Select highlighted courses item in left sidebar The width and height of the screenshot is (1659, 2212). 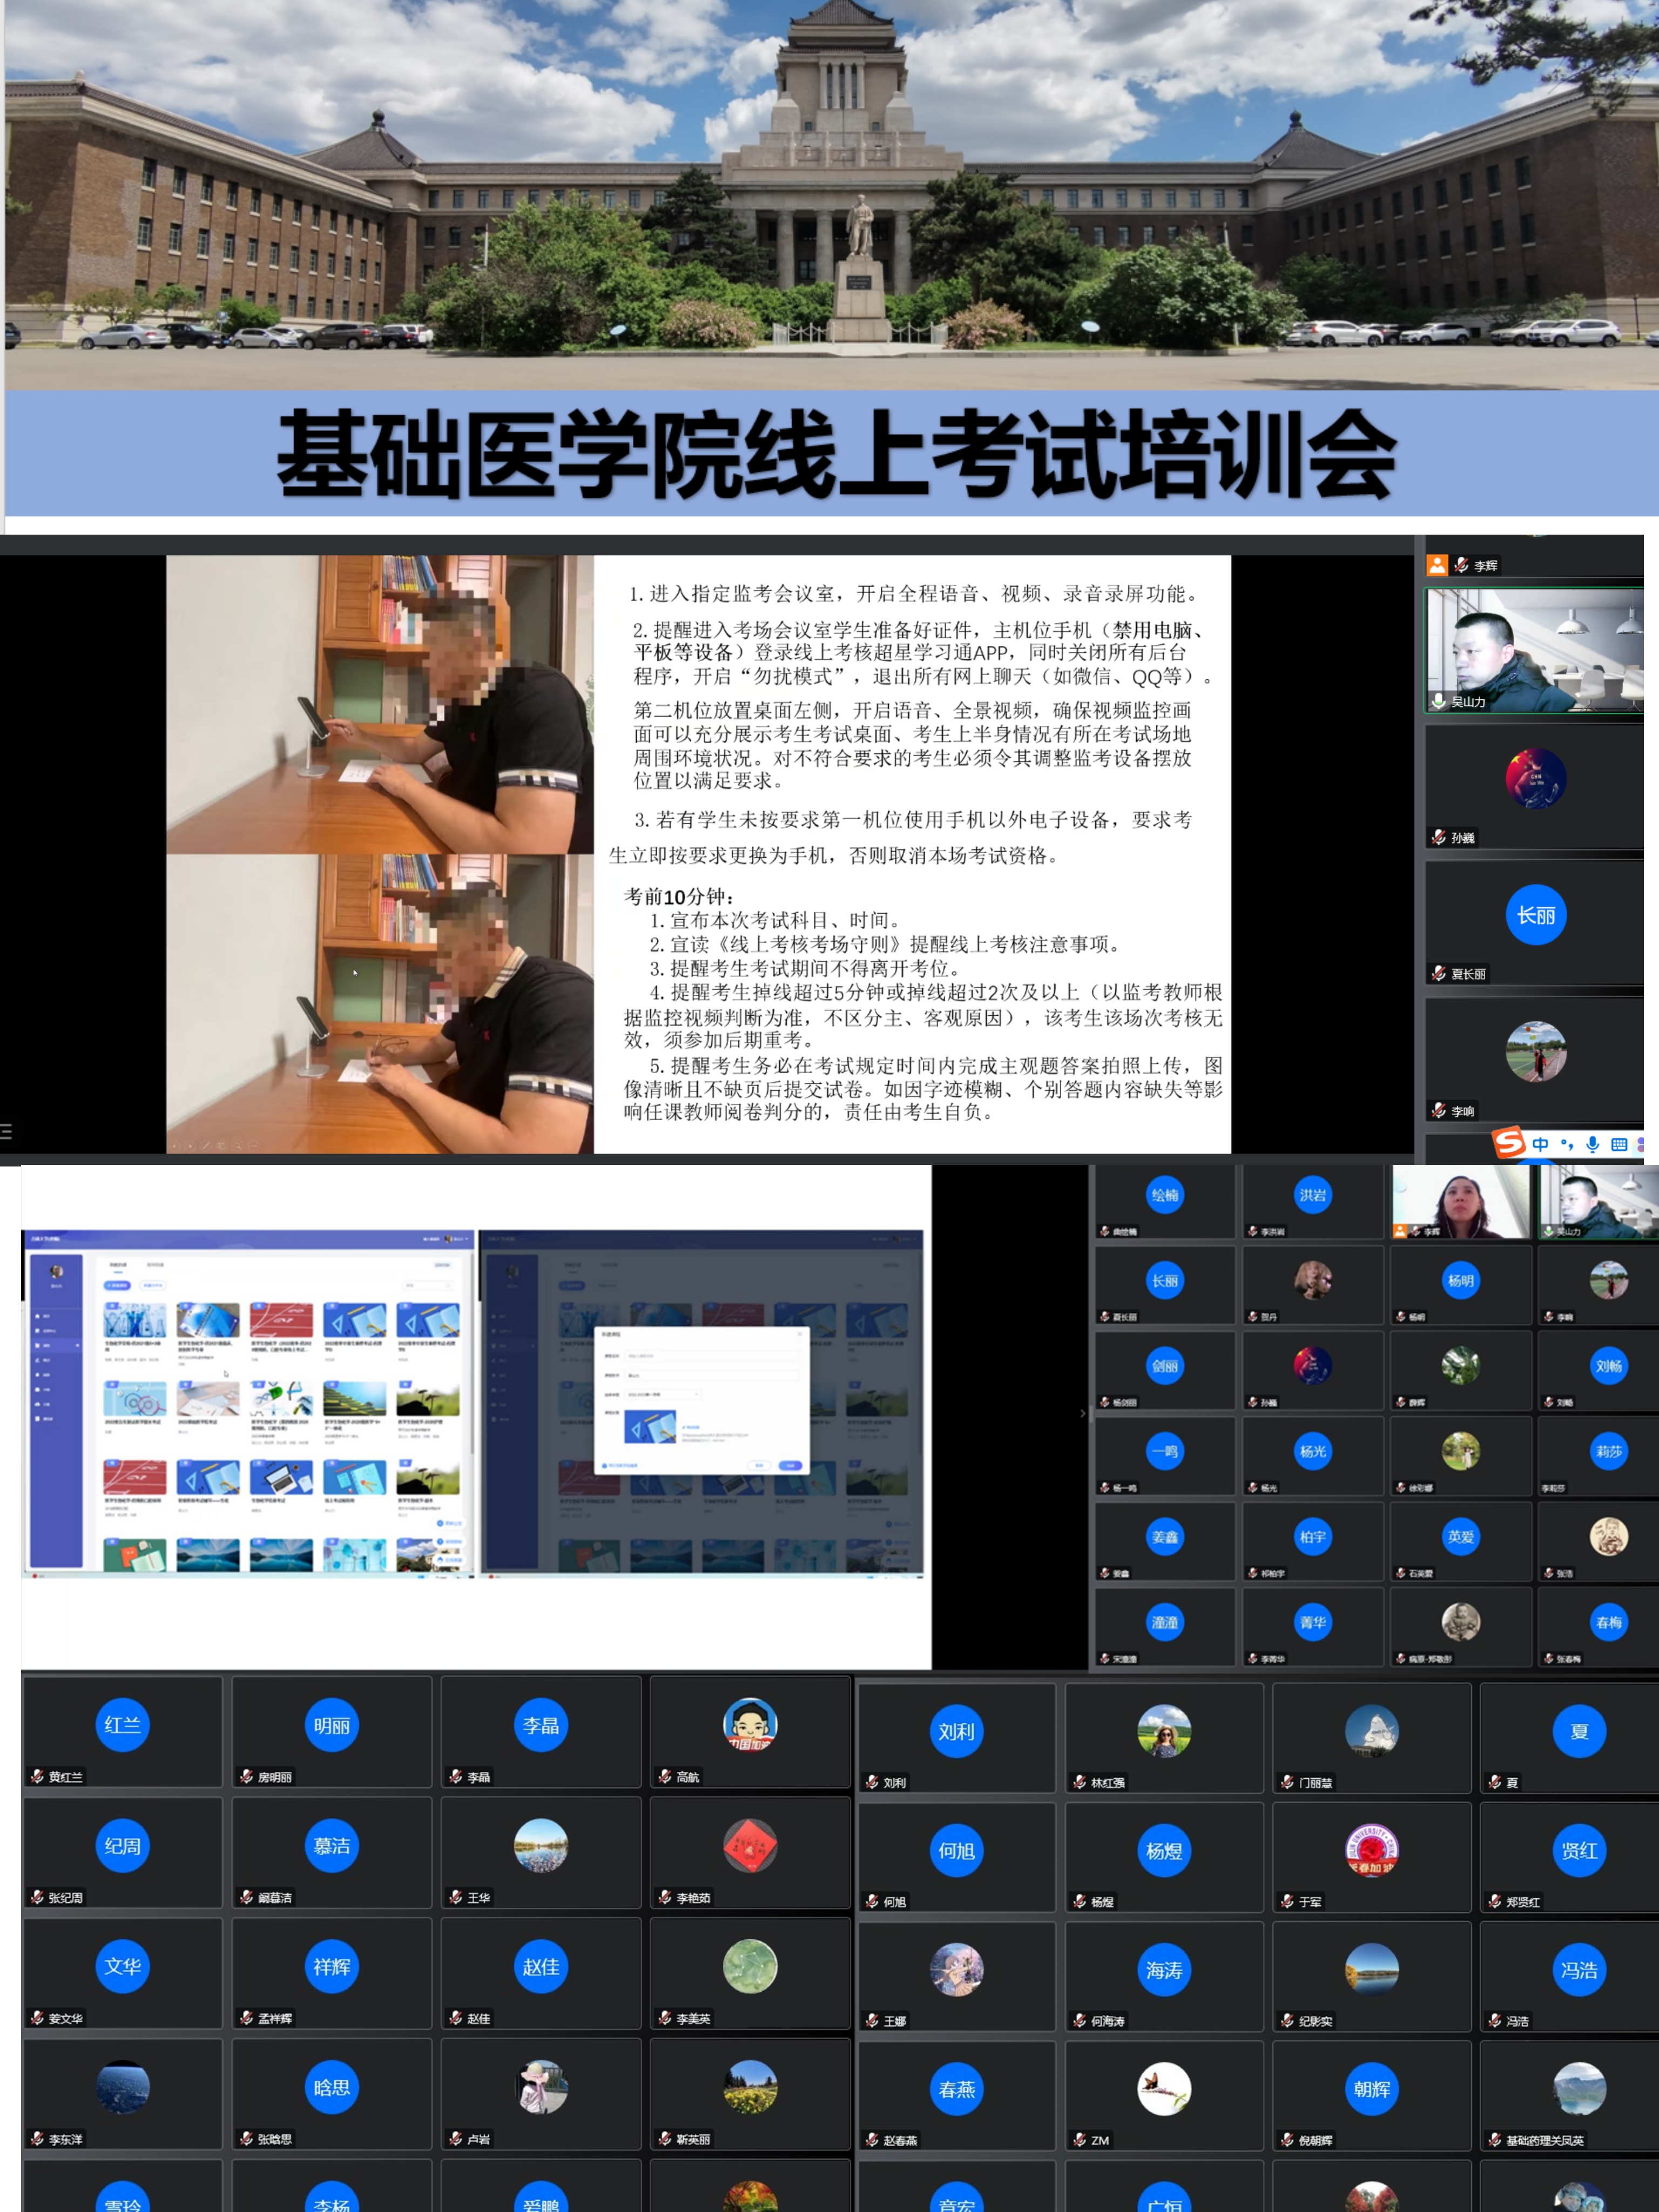click(x=50, y=1345)
